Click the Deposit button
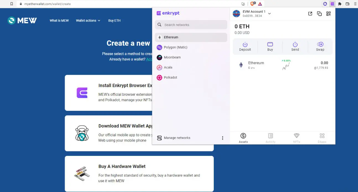This screenshot has height=192, width=358. (245, 47)
